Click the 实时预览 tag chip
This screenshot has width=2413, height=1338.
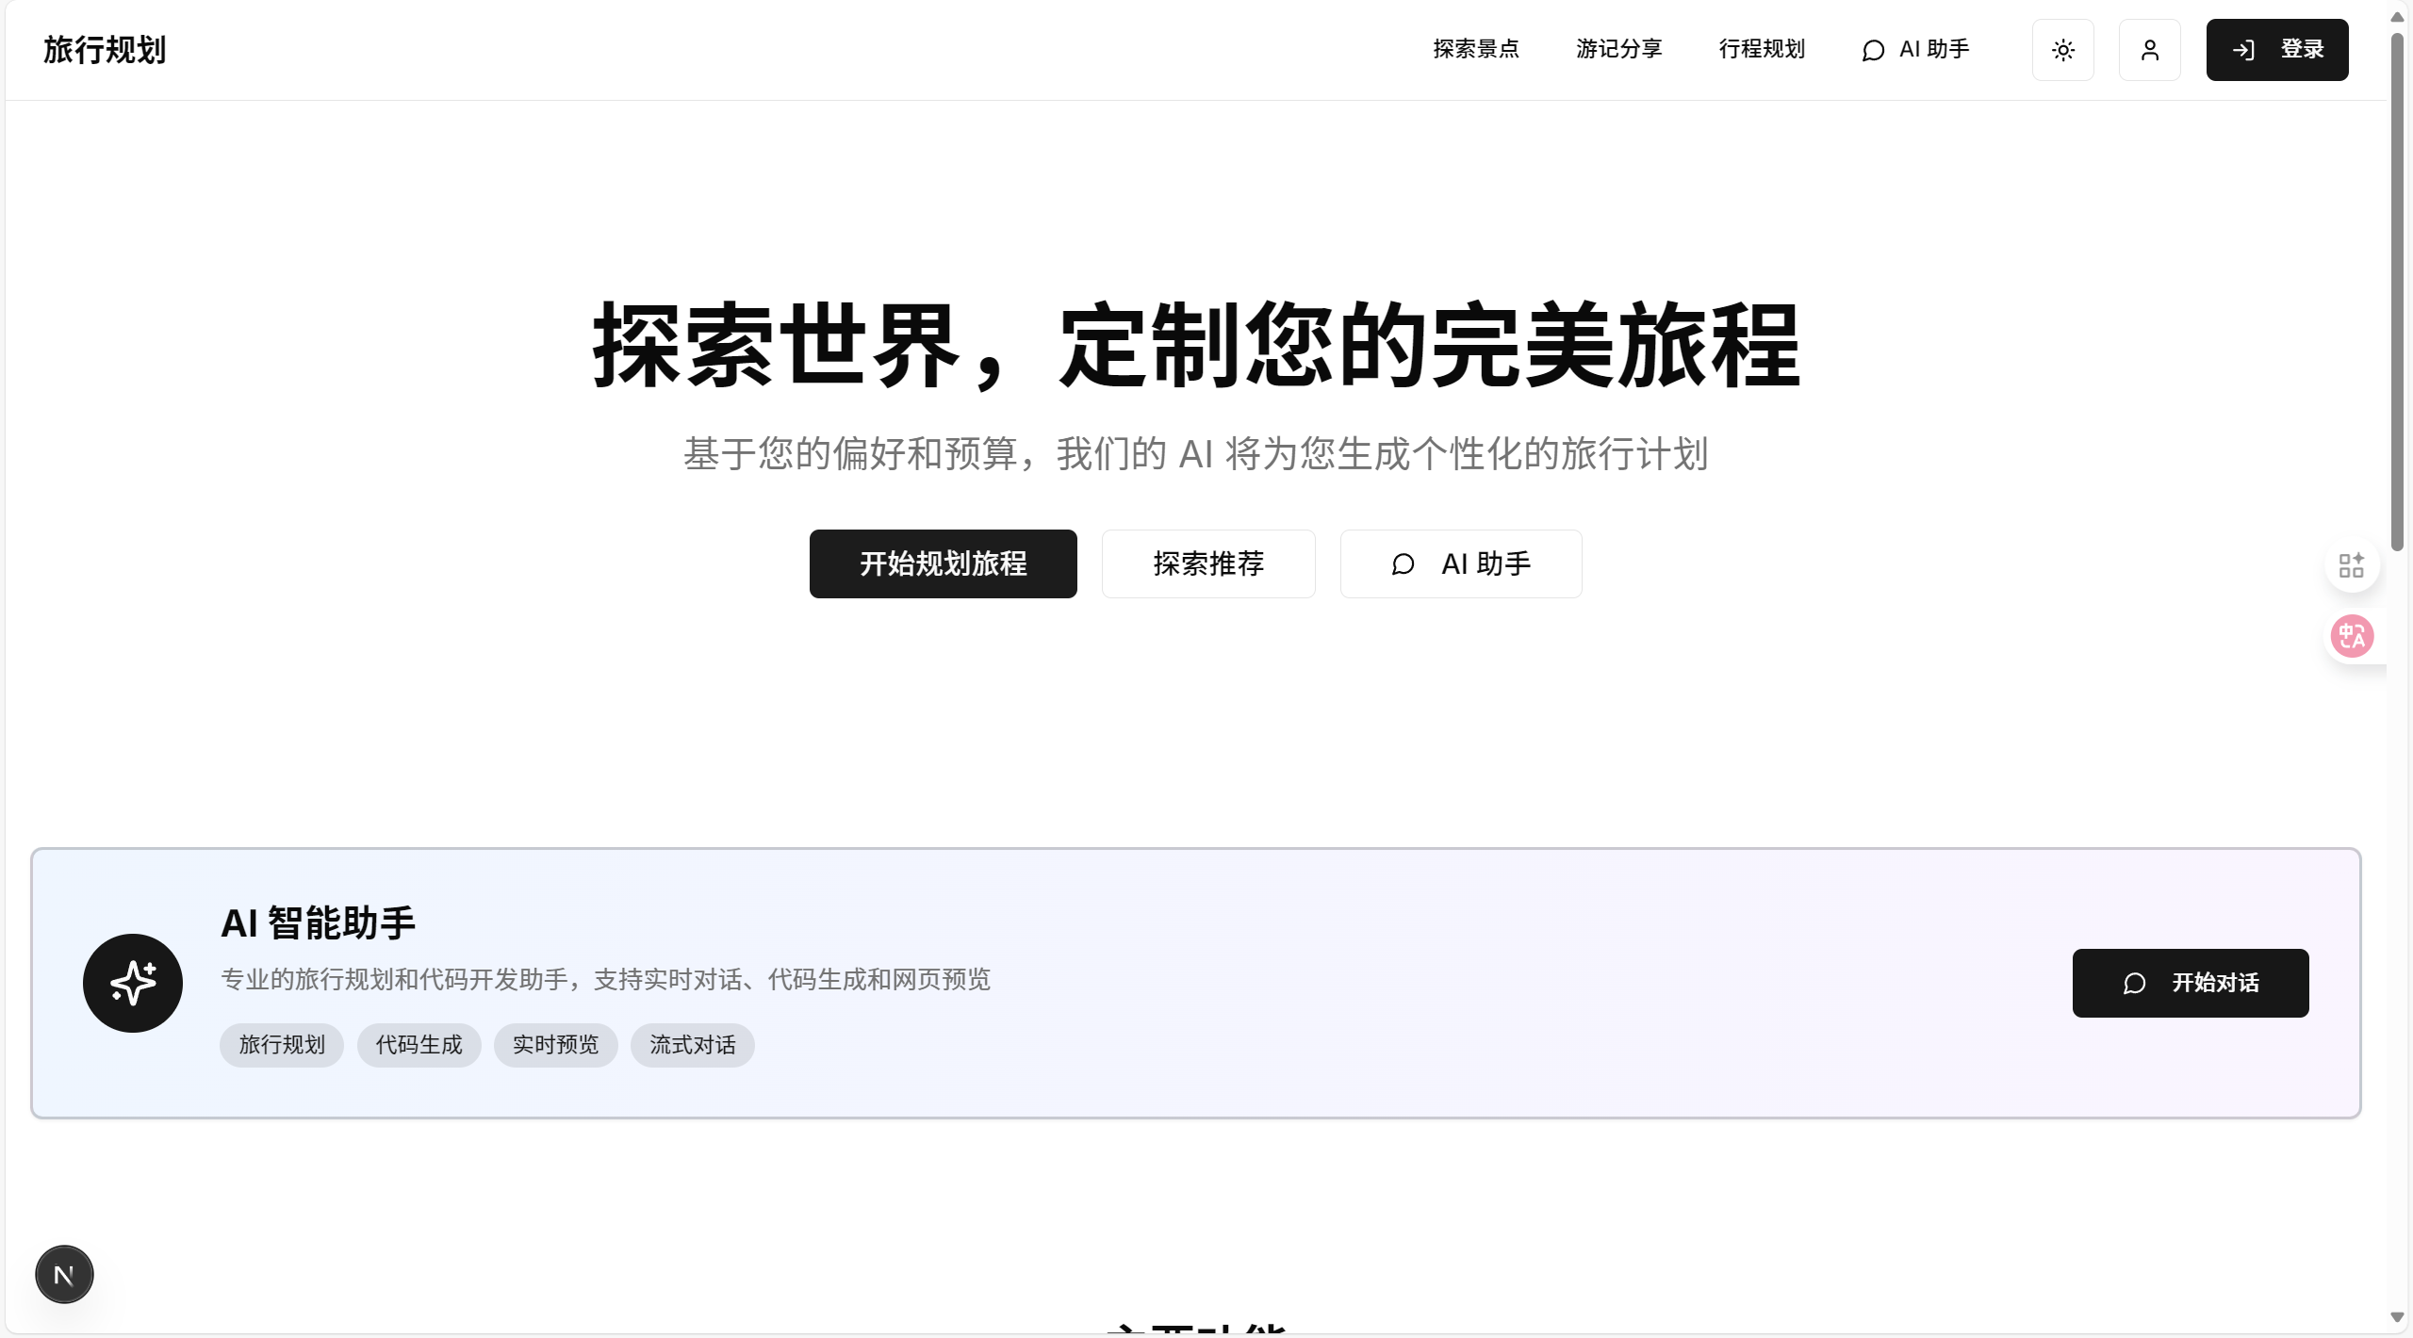(x=555, y=1045)
